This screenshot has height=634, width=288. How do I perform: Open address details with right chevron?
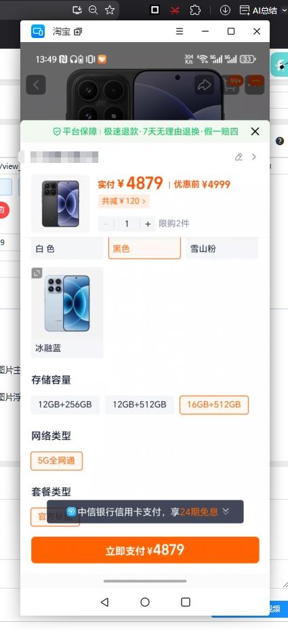coord(254,157)
